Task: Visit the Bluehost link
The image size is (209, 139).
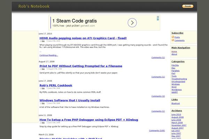Action: point(176,104)
